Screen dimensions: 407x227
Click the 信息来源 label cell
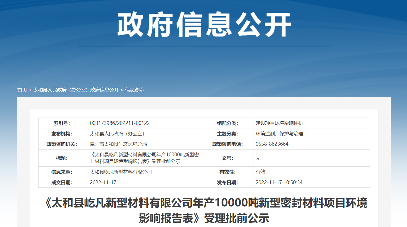[63, 172]
